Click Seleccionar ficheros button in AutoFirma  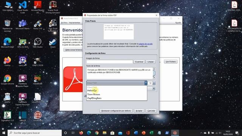[73, 50]
